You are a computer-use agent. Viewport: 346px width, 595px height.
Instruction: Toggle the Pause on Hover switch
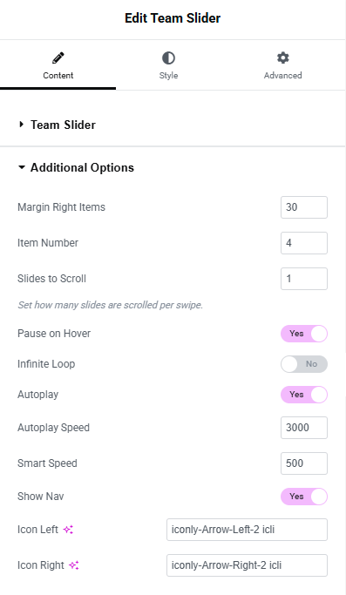[x=304, y=334]
